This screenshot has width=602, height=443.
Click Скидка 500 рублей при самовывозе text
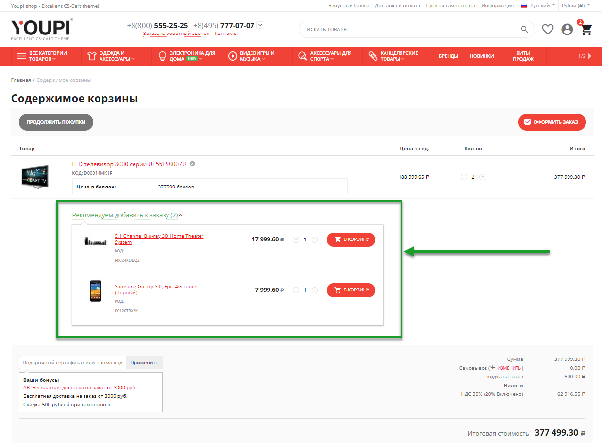pyautogui.click(x=67, y=405)
